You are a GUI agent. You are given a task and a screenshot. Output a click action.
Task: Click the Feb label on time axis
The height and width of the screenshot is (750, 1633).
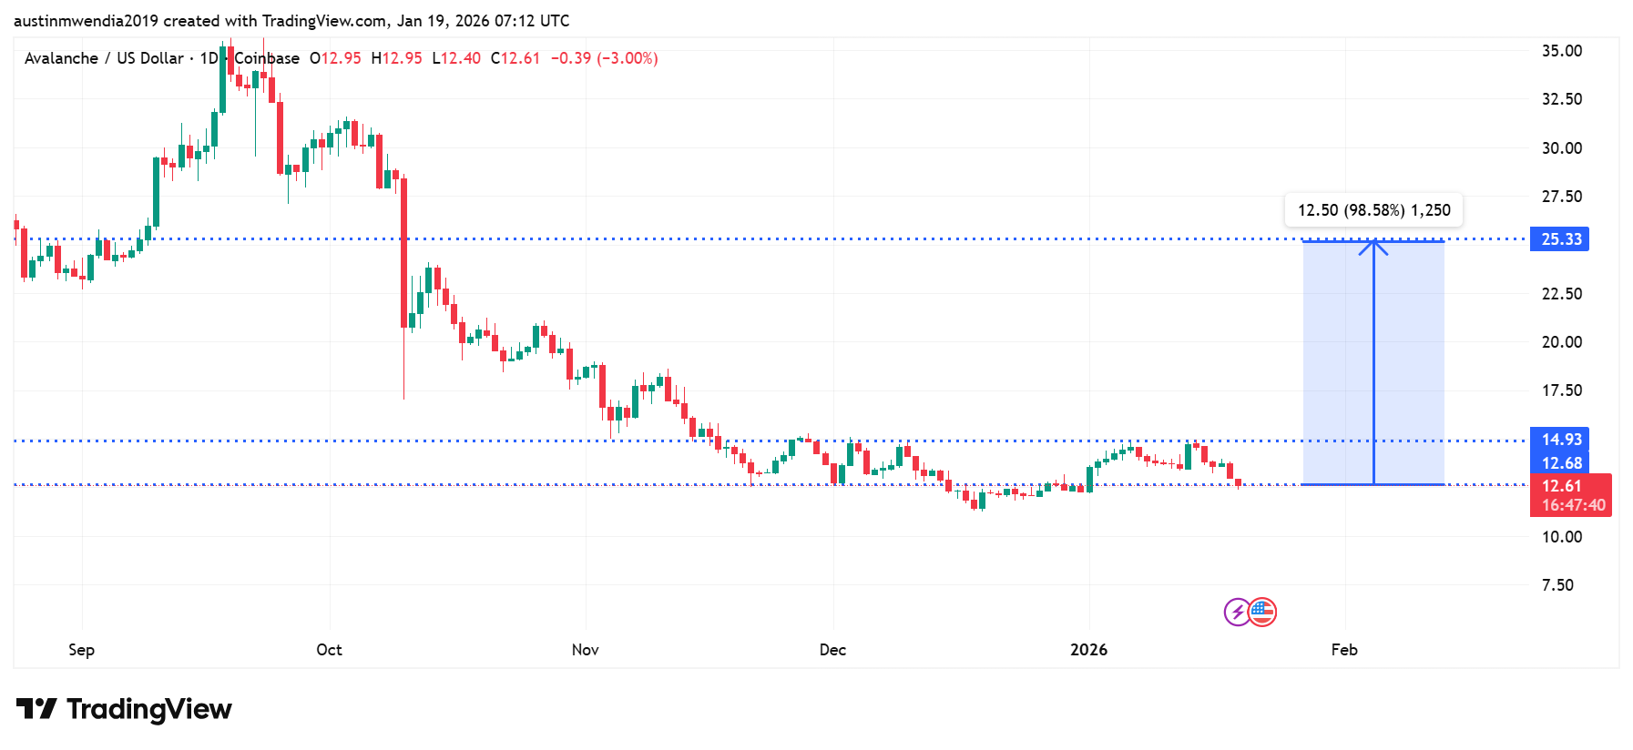pos(1343,650)
